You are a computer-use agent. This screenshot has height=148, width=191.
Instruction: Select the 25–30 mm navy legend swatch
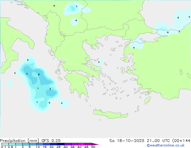click(61, 144)
